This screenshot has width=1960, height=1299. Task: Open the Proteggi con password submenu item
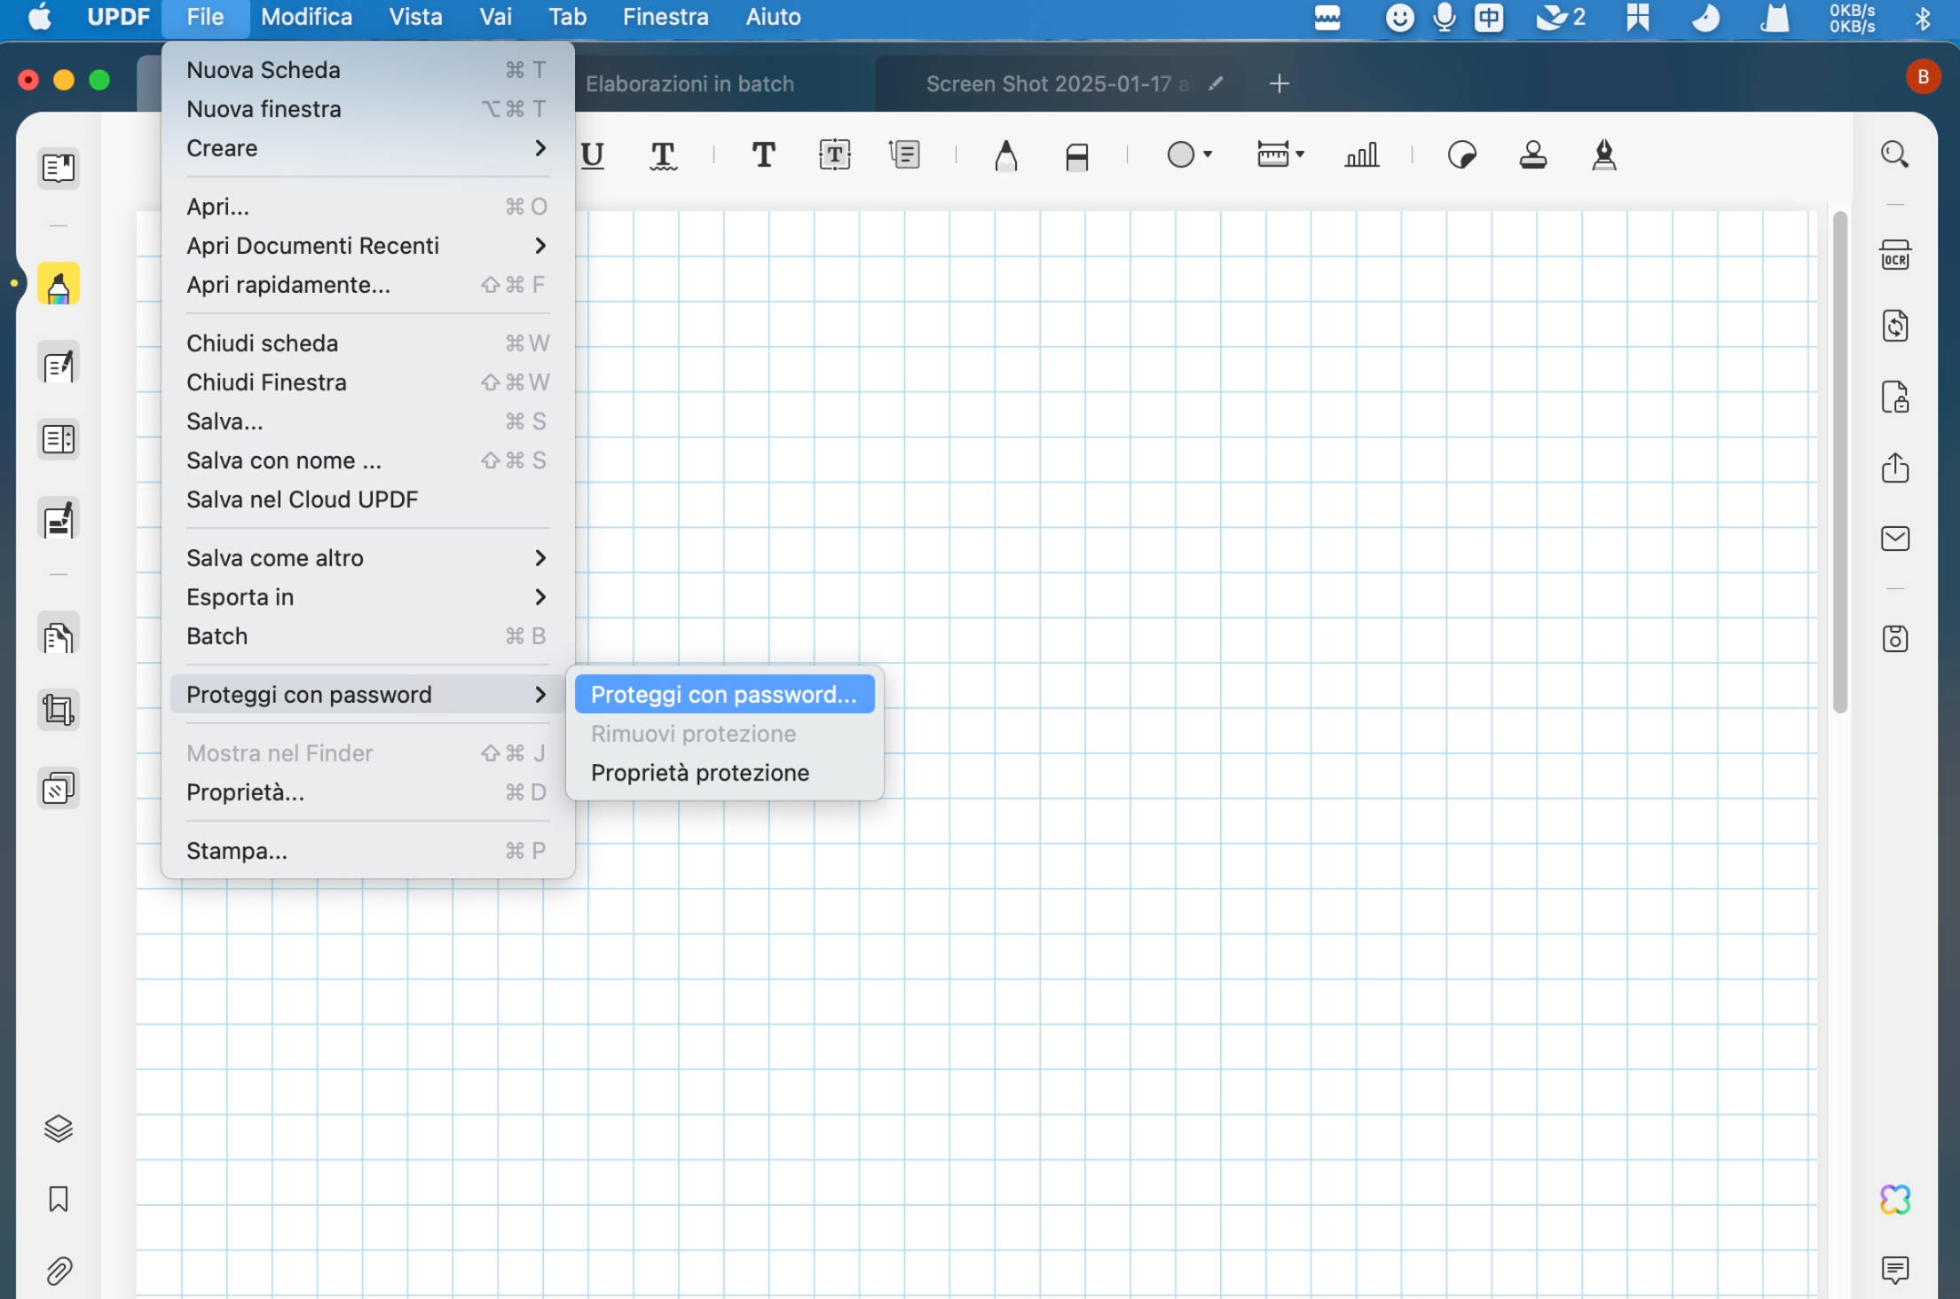(x=367, y=695)
